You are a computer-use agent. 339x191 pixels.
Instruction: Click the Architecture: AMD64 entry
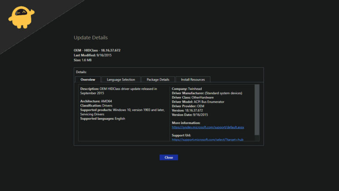tap(97, 102)
